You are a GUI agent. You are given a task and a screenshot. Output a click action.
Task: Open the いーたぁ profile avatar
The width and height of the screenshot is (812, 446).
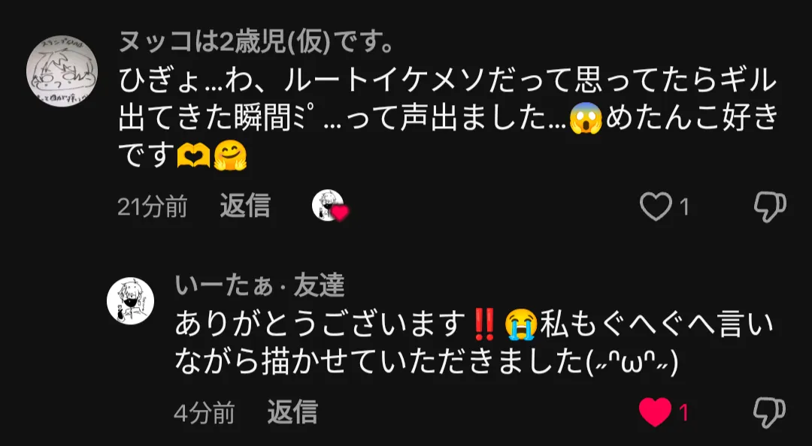point(131,300)
